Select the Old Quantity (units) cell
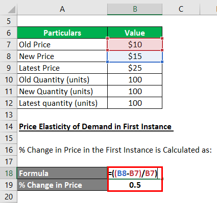 click(x=62, y=79)
